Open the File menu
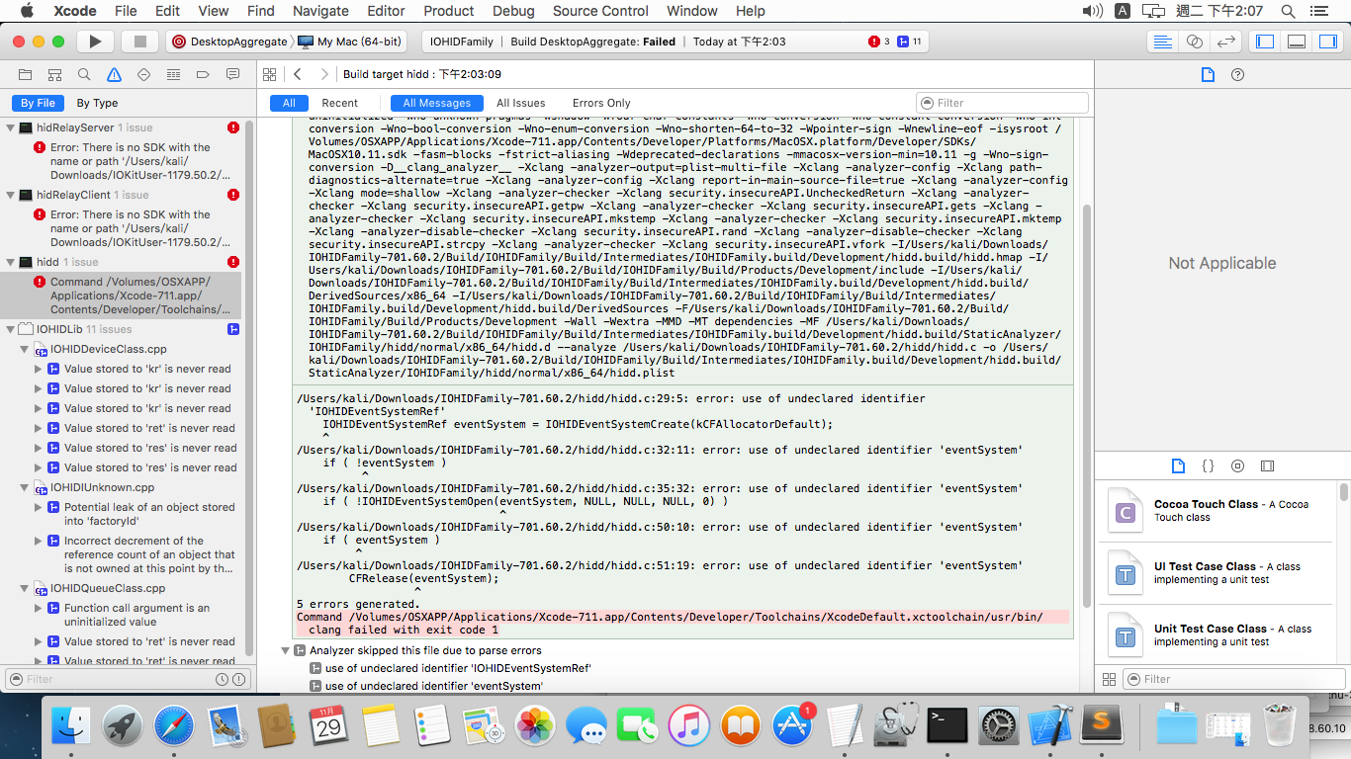Image resolution: width=1351 pixels, height=759 pixels. pos(126,11)
